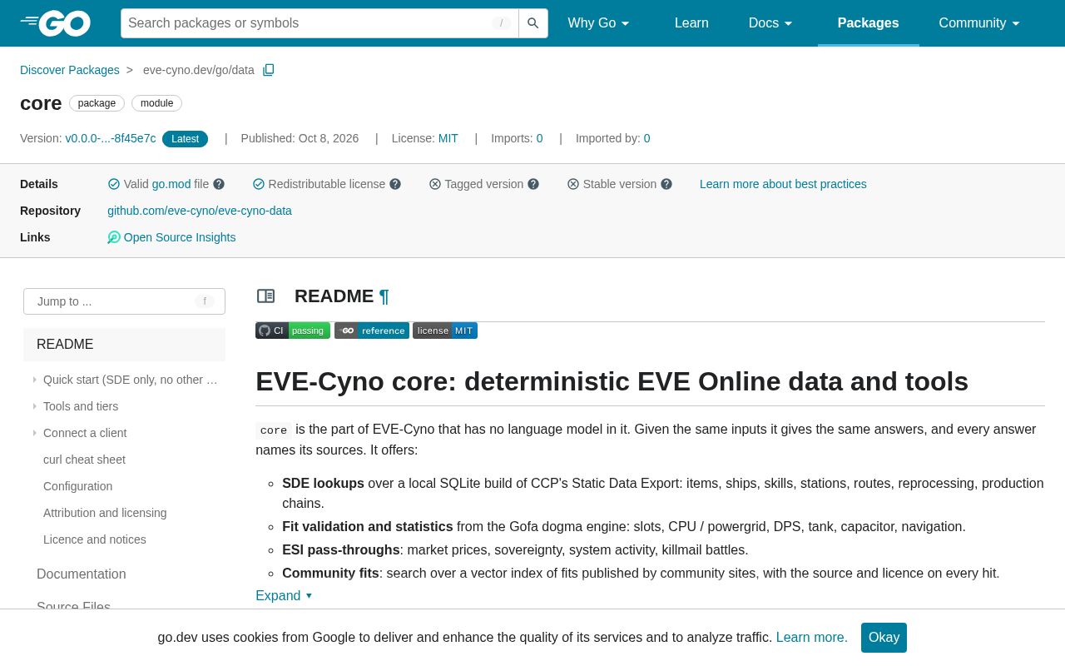Select Documentation in the sidebar
This screenshot has width=1065, height=666.
82,574
